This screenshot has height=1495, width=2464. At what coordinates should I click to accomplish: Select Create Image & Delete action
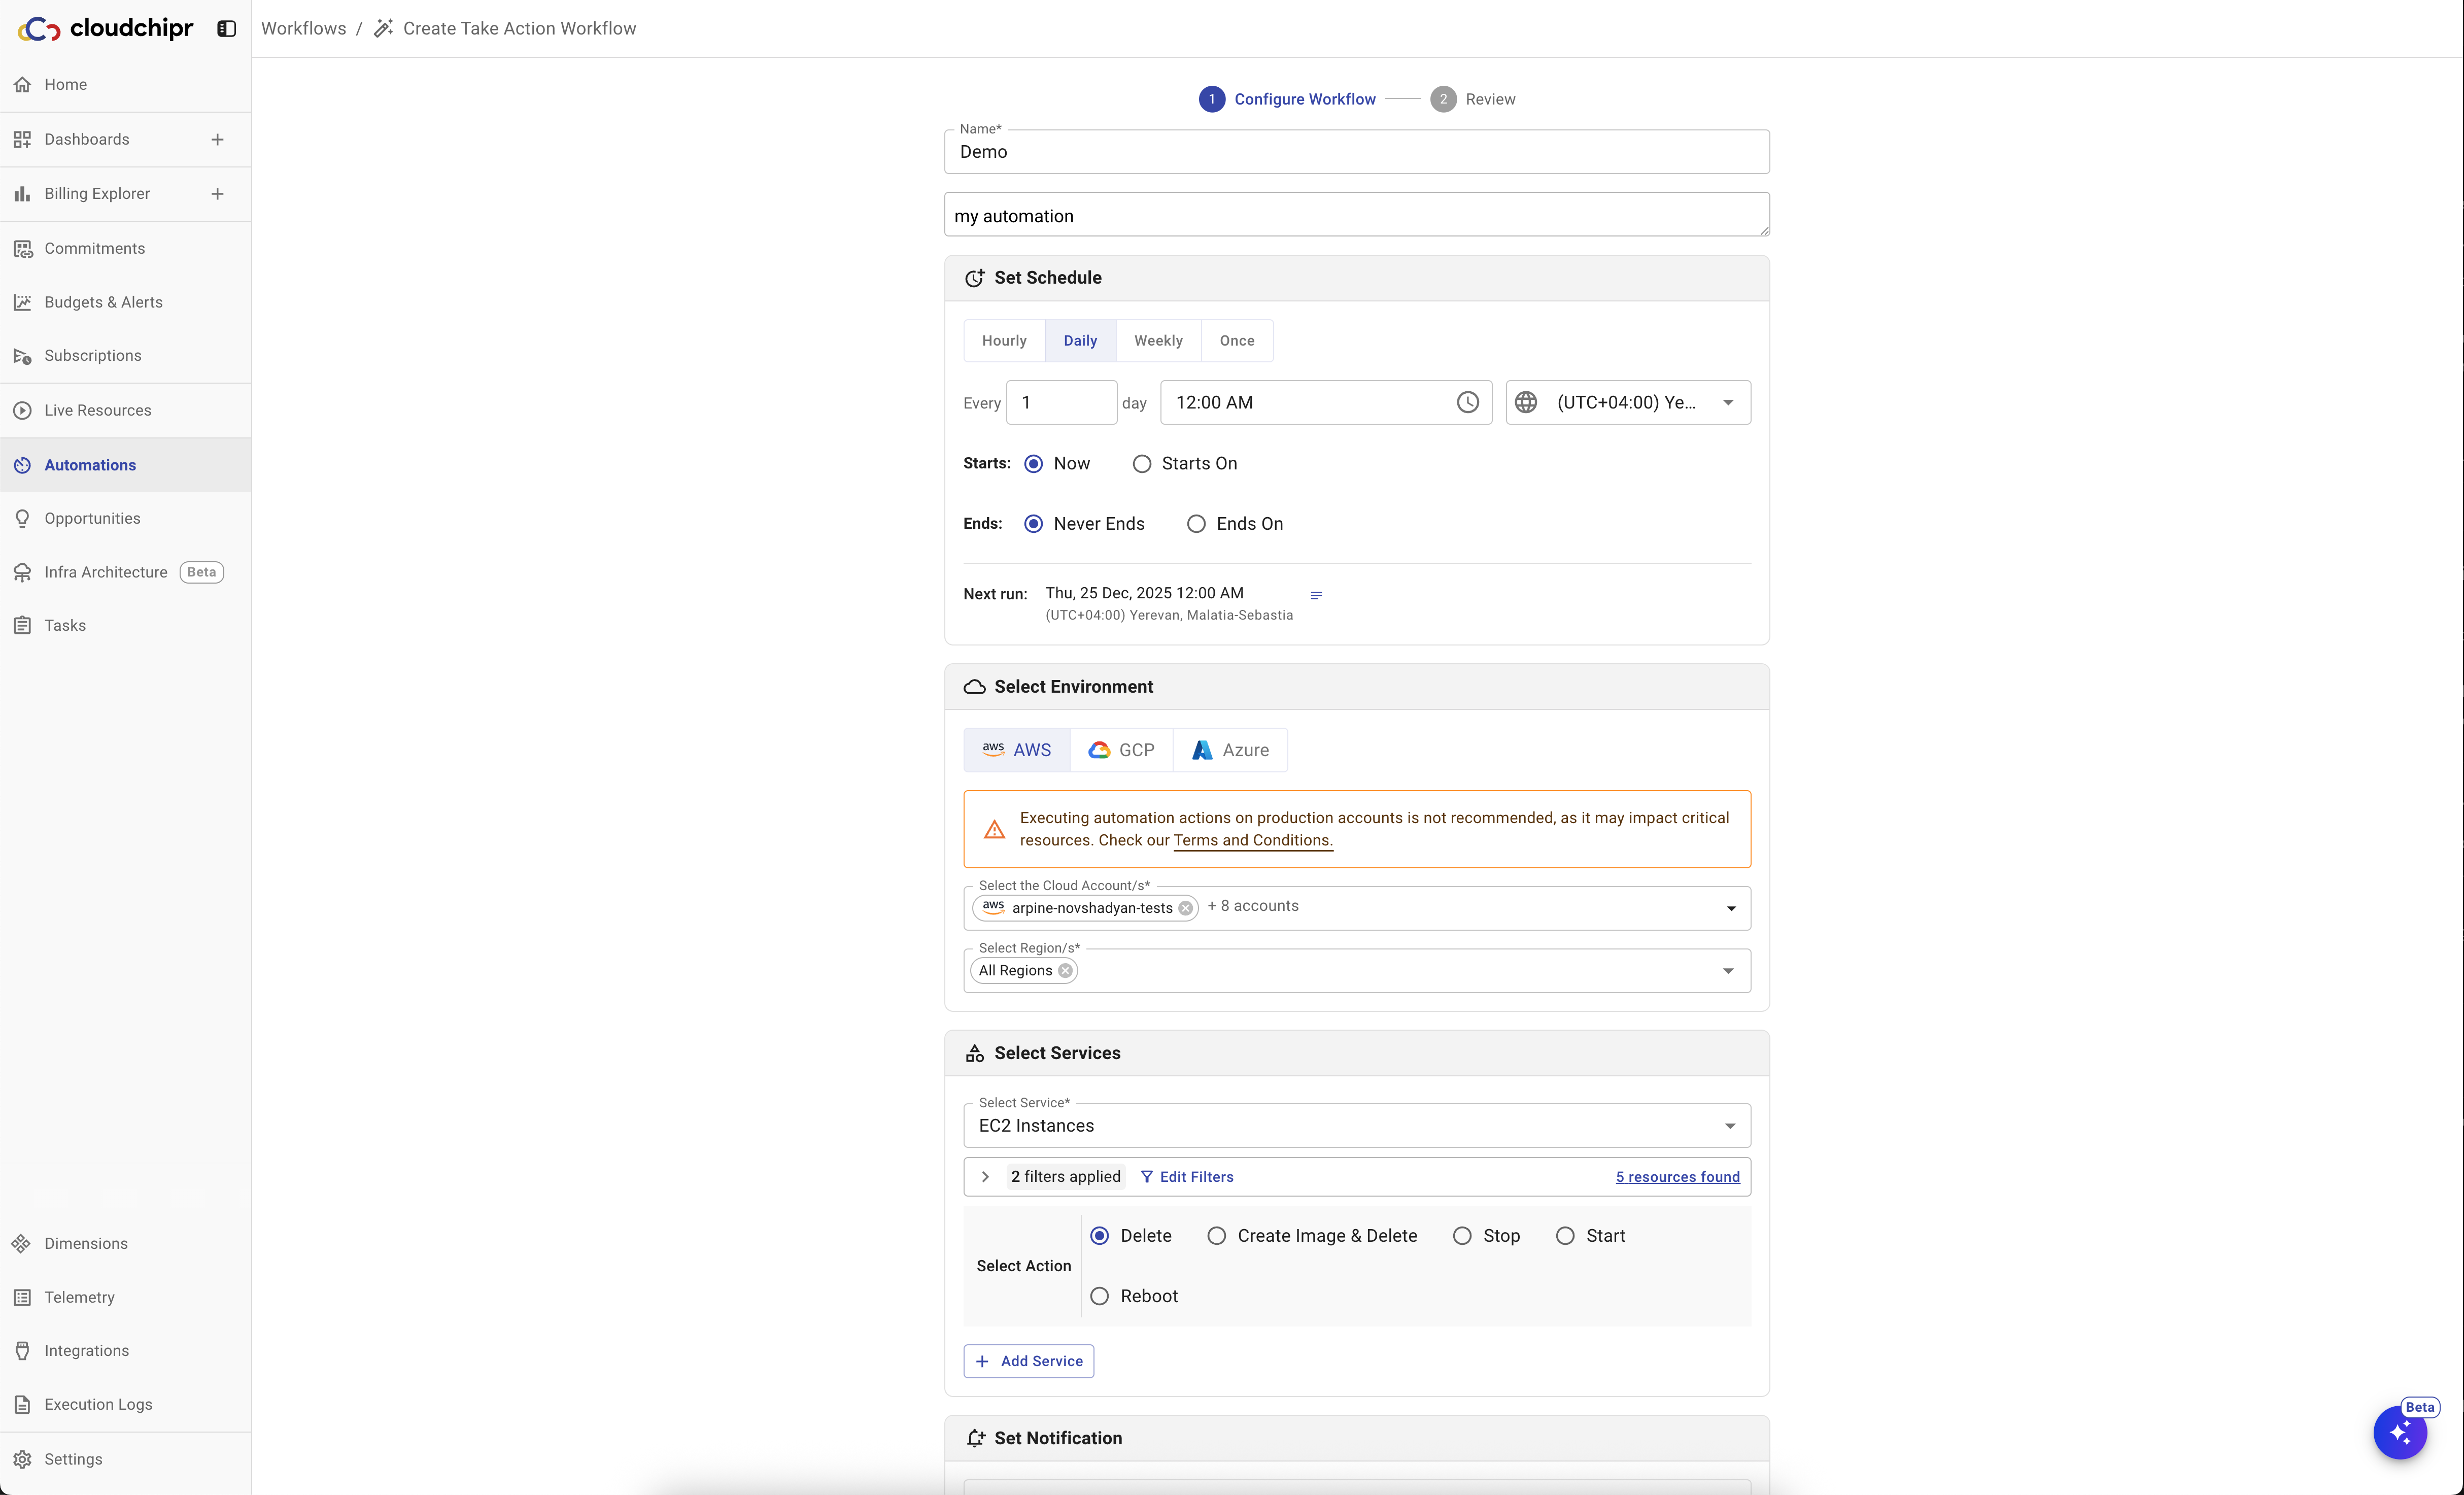pyautogui.click(x=1216, y=1236)
